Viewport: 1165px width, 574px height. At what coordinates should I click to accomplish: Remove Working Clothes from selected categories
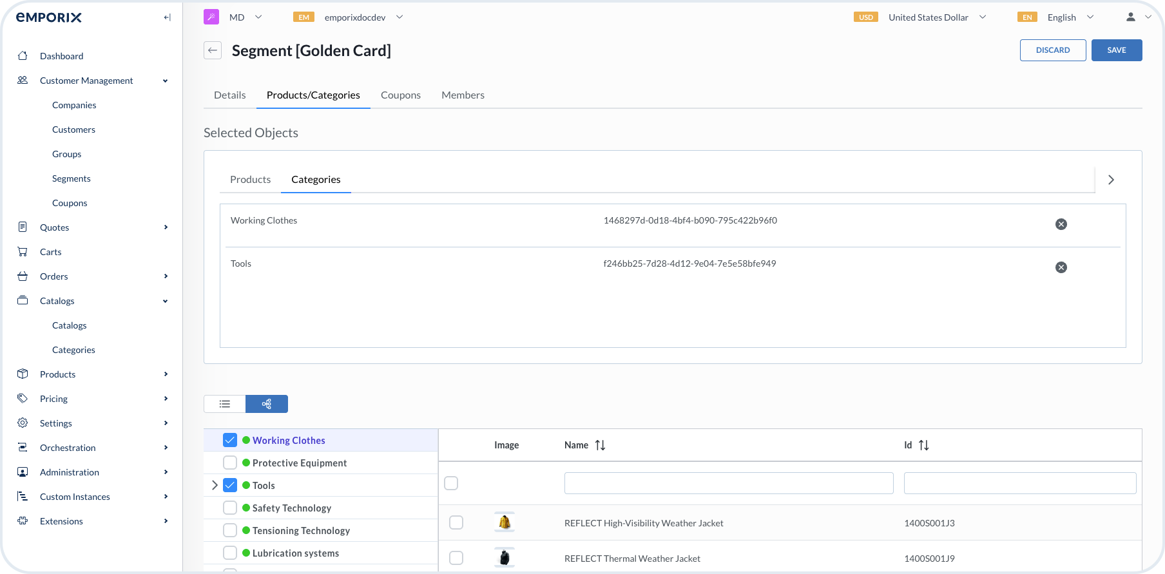[x=1061, y=224]
